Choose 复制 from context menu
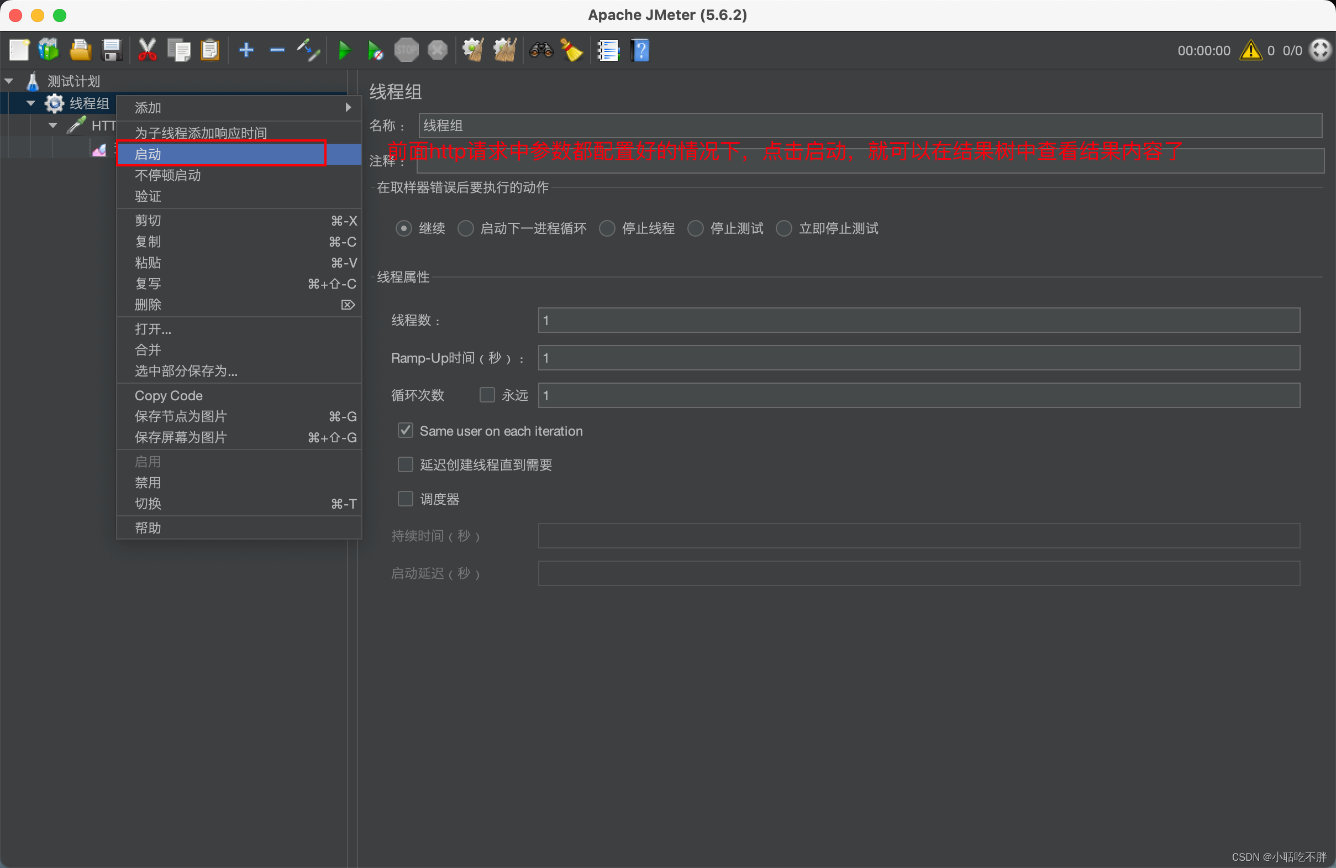The height and width of the screenshot is (868, 1336). pos(239,242)
